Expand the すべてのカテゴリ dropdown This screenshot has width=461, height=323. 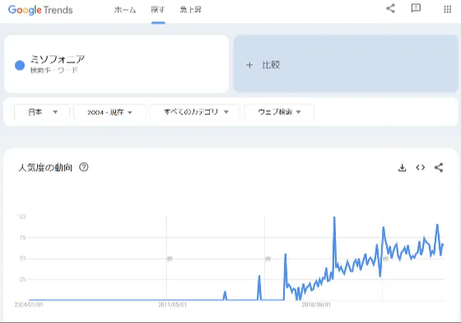195,112
